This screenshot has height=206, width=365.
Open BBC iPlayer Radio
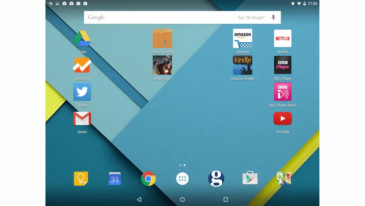(x=283, y=92)
